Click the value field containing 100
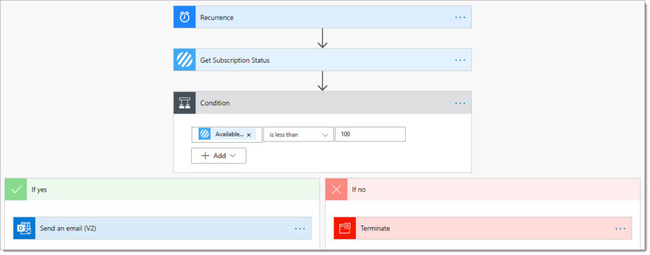Viewport: 650px width, 255px height. point(370,134)
